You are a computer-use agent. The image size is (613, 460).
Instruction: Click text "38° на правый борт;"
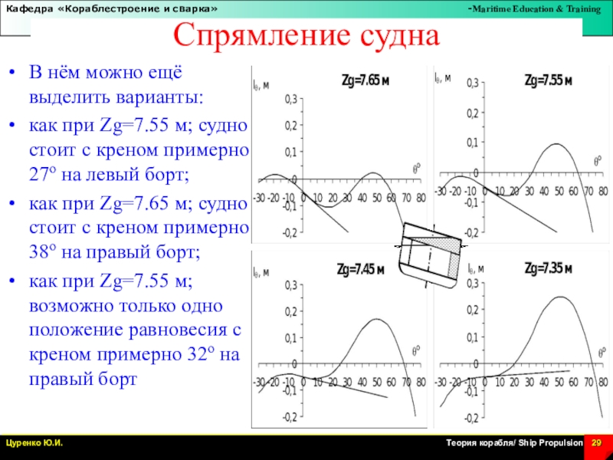114,252
